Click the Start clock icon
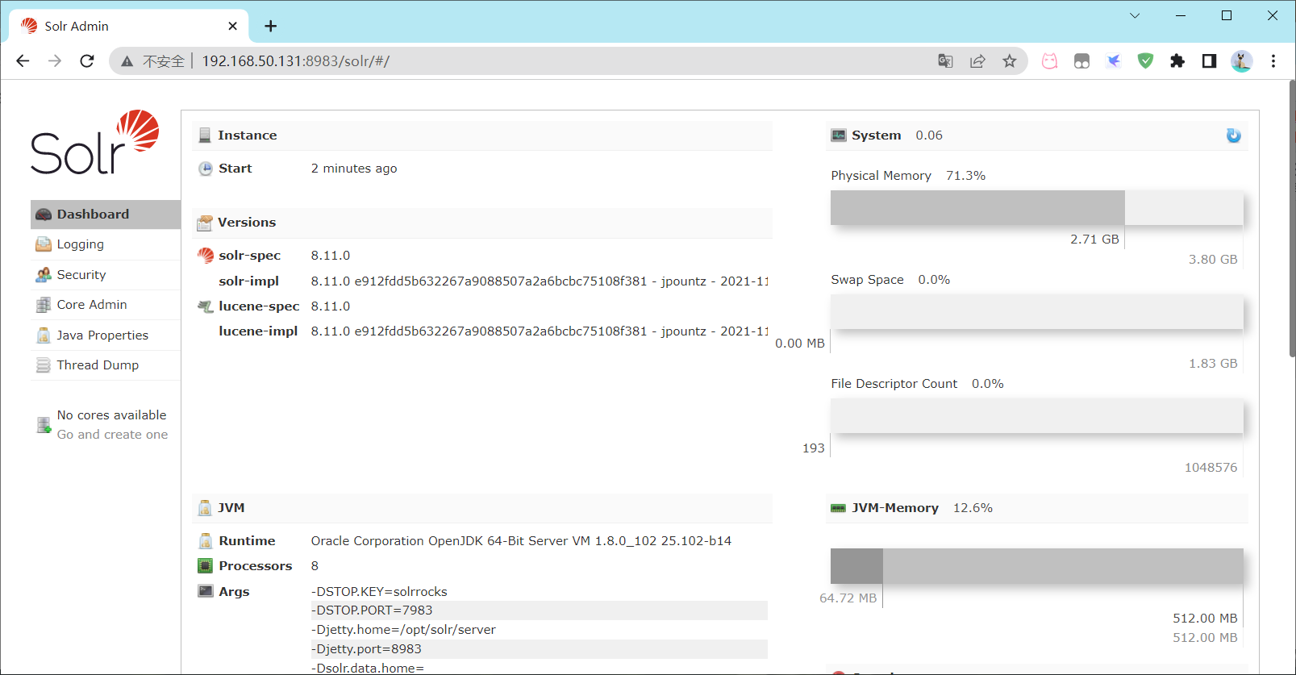The width and height of the screenshot is (1296, 675). point(206,169)
